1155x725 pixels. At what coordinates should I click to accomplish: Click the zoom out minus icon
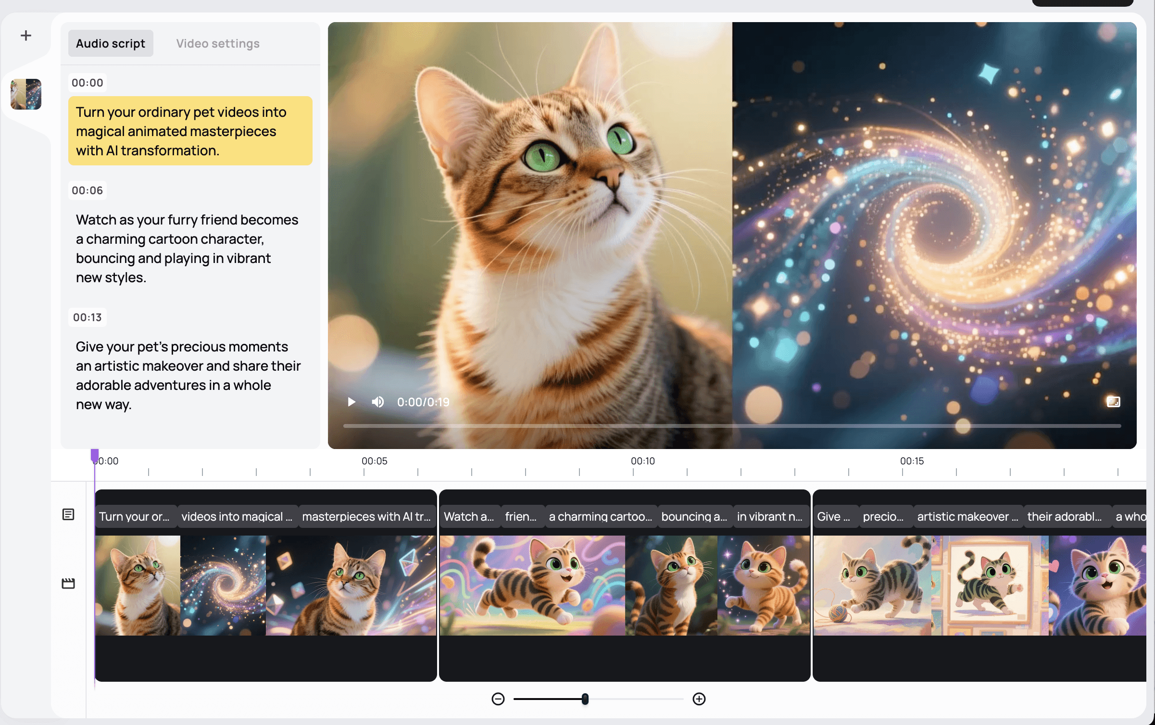[x=498, y=699]
